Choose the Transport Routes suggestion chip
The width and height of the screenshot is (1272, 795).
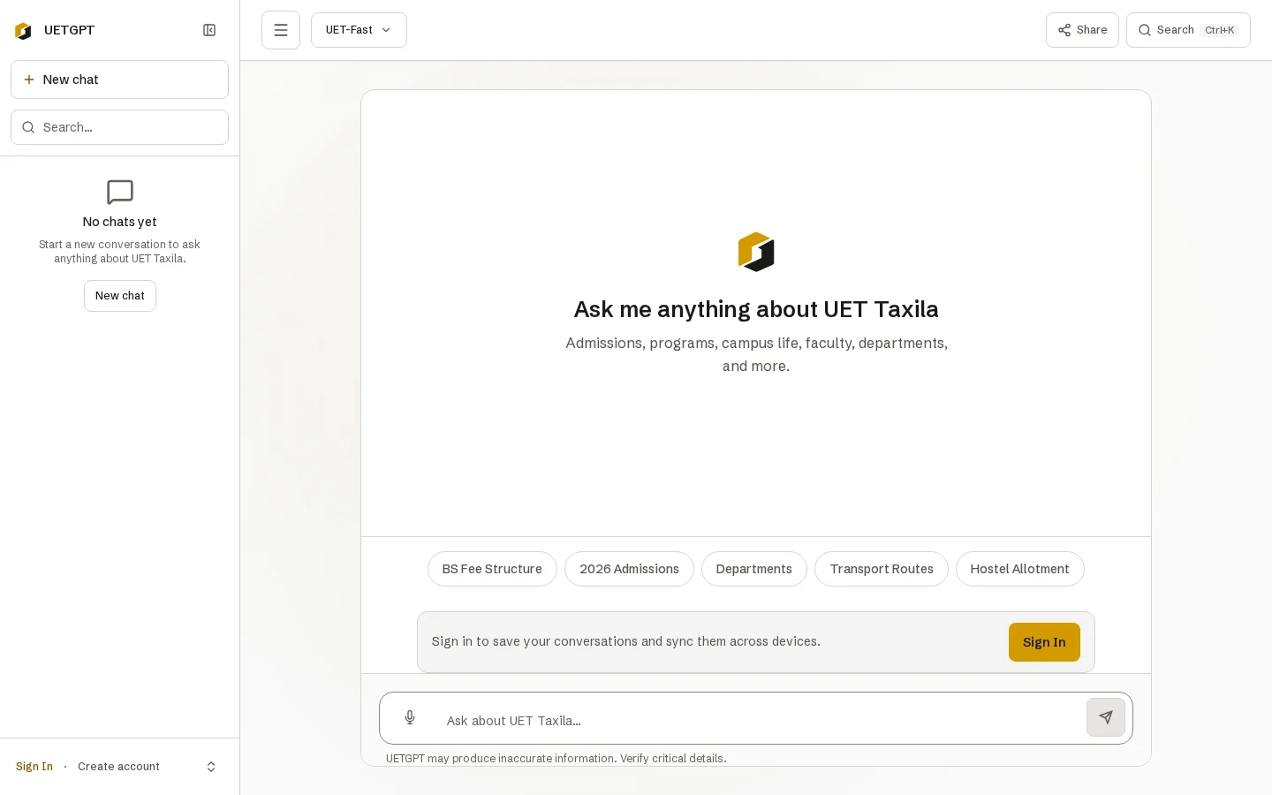882,569
